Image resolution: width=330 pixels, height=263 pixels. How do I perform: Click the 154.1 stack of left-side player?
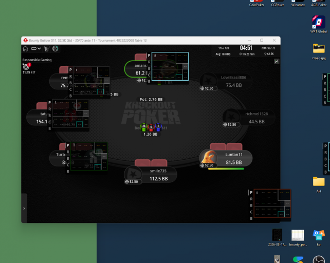coord(42,122)
